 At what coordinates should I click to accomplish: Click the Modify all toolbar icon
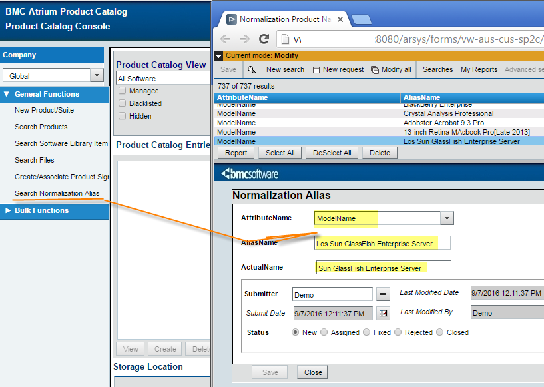coord(375,69)
